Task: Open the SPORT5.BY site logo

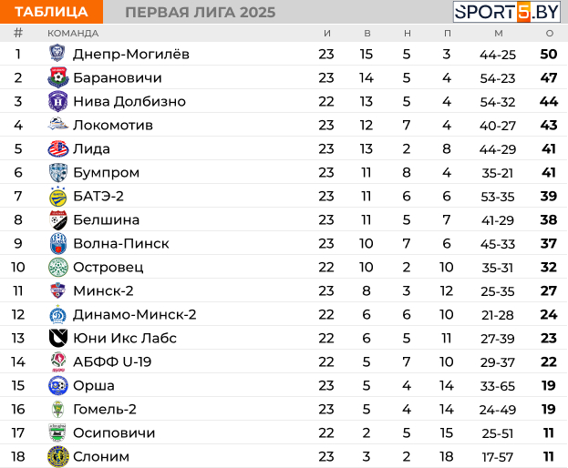Action: (x=506, y=12)
